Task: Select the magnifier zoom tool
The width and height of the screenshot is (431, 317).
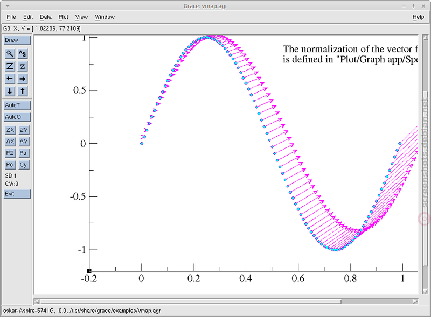Action: [10, 54]
